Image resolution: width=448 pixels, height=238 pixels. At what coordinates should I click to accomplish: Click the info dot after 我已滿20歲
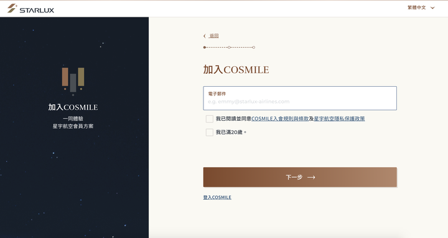coord(245,132)
